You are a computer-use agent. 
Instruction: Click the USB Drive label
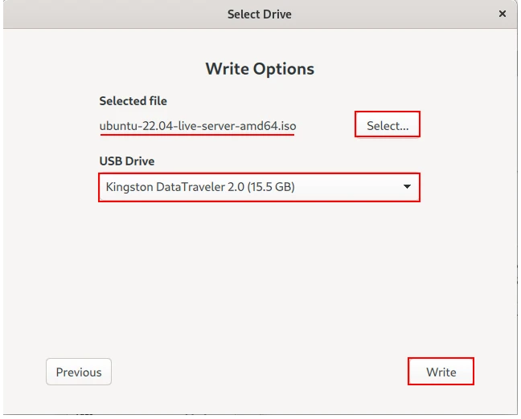point(127,161)
